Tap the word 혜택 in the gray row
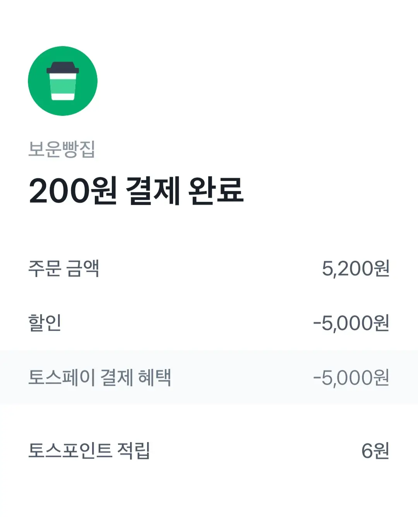This screenshot has width=418, height=517. [x=154, y=377]
